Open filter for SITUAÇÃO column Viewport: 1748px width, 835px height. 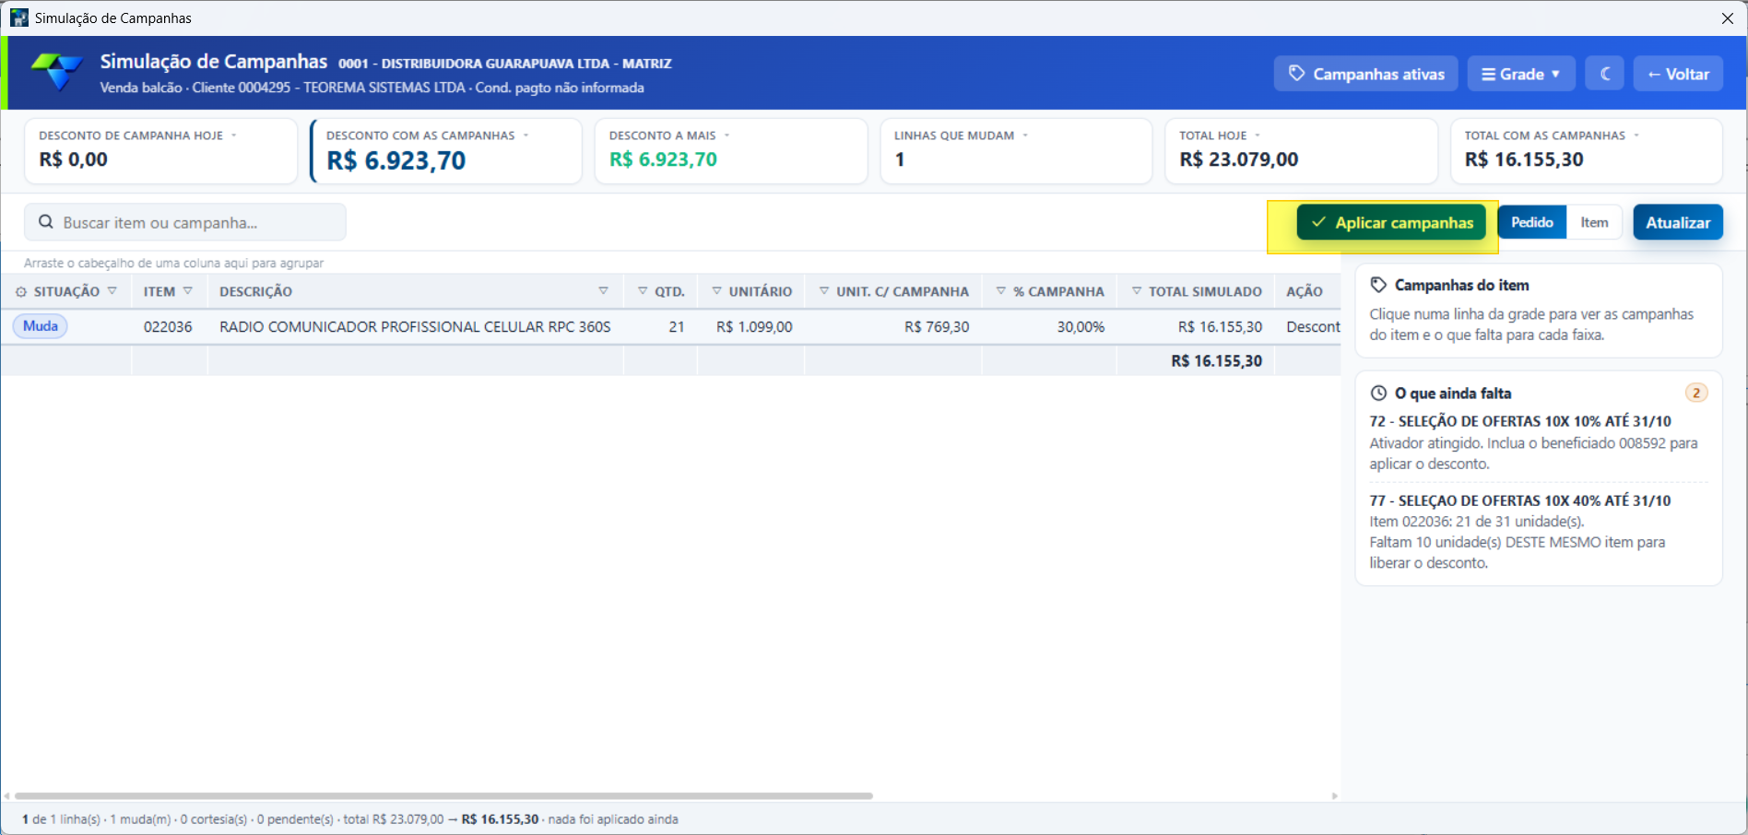click(112, 290)
